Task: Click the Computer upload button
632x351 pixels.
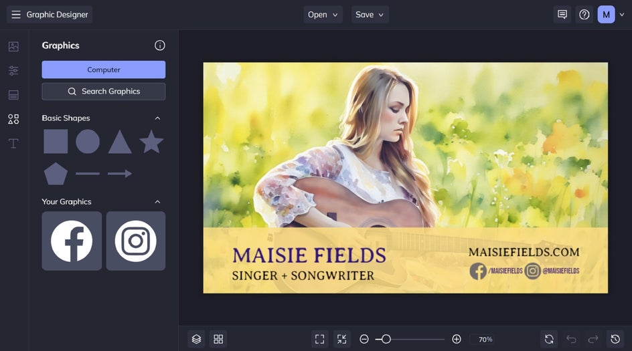Action: pyautogui.click(x=104, y=70)
